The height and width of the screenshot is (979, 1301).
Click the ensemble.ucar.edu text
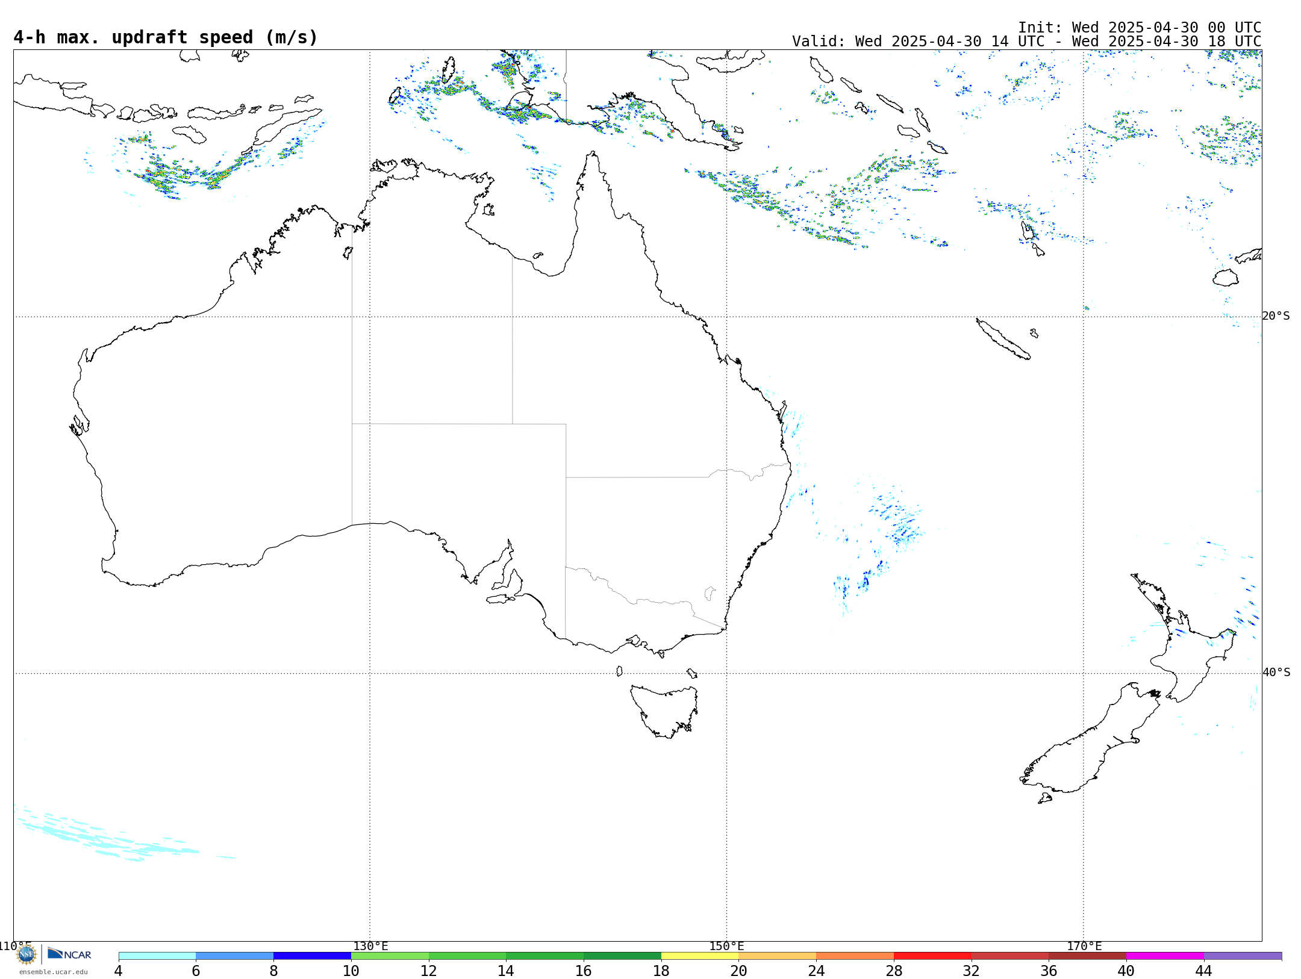53,972
